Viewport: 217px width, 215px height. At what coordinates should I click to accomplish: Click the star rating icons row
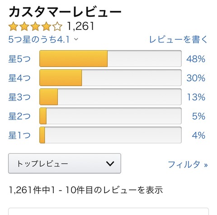tap(35, 26)
